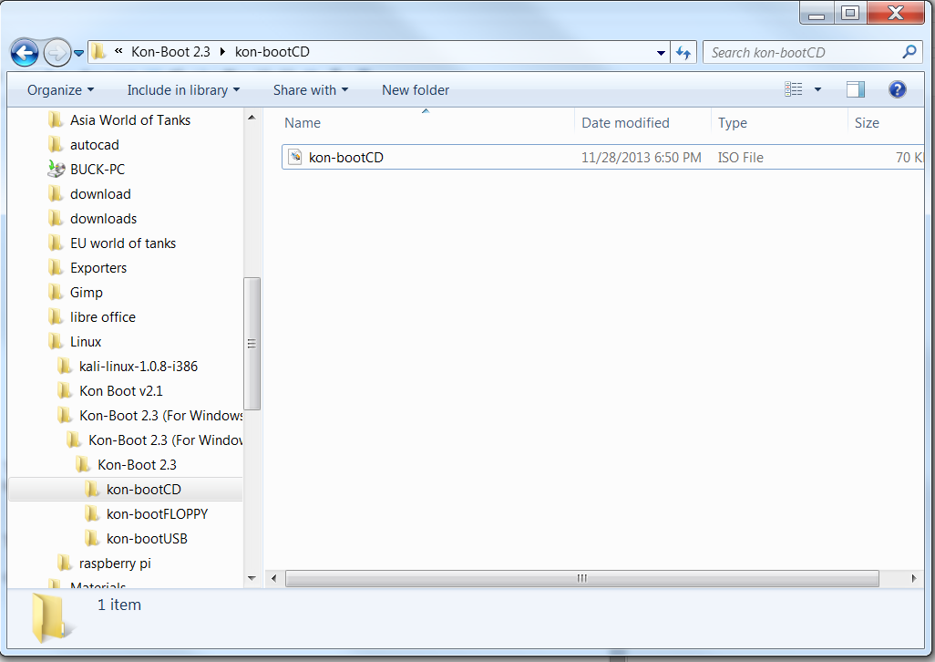The width and height of the screenshot is (935, 662).
Task: Select the downloads folder in the tree
Action: [103, 219]
